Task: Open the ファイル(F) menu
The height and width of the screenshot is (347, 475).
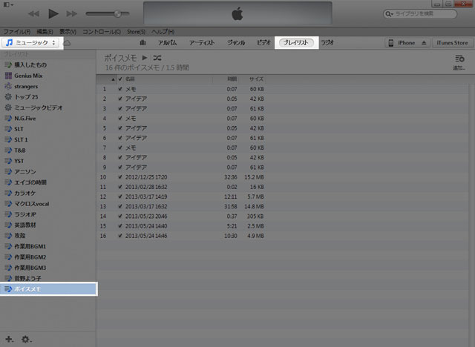Action: (17, 31)
